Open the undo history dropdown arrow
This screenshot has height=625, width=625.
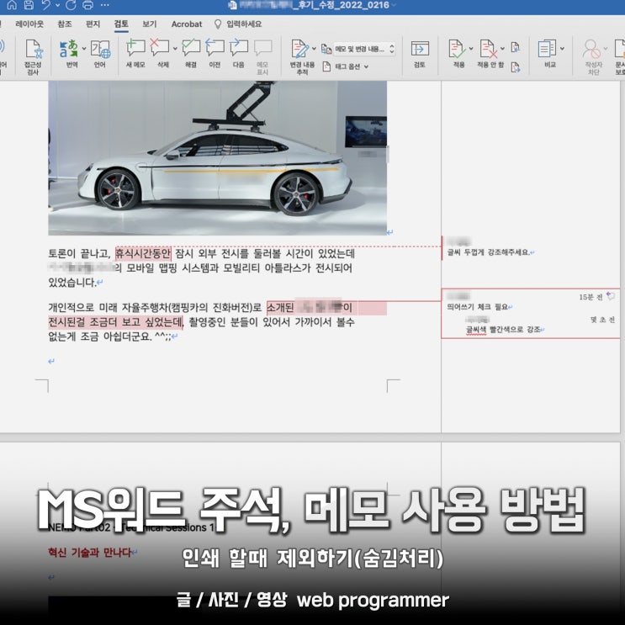58,5
